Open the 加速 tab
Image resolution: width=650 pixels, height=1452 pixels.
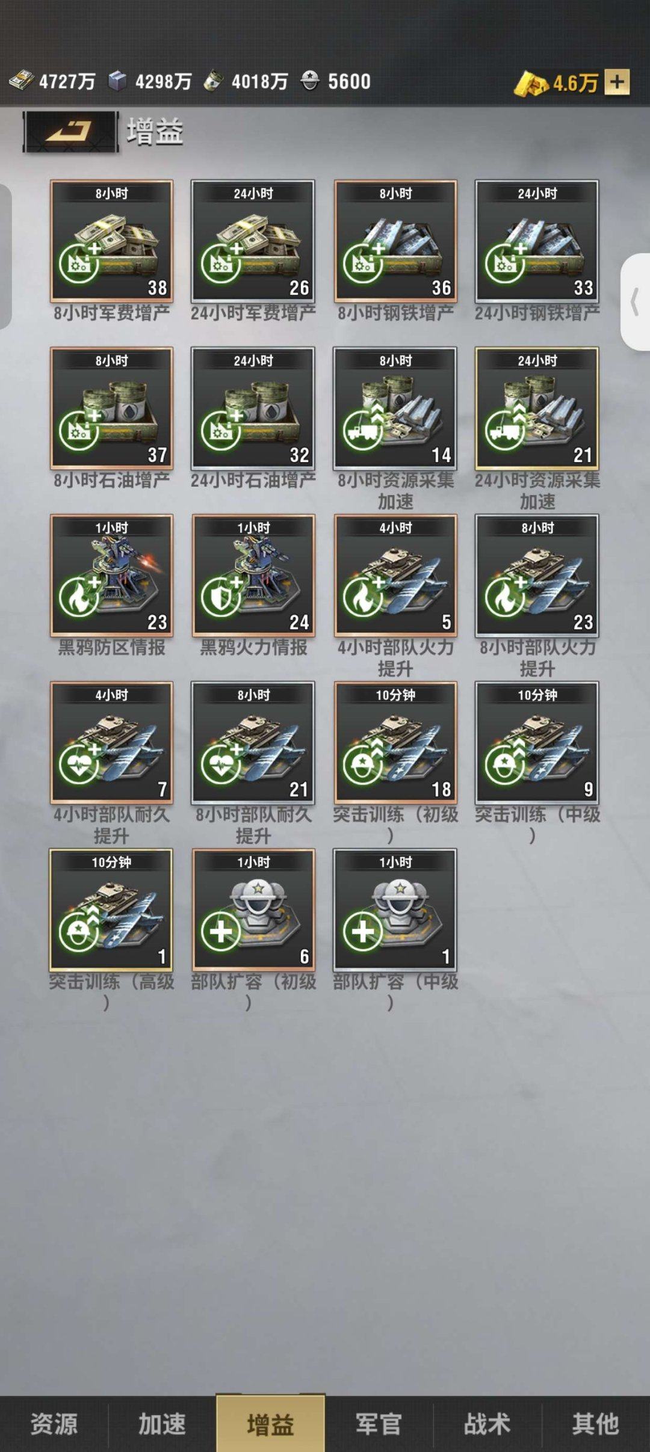162,1424
